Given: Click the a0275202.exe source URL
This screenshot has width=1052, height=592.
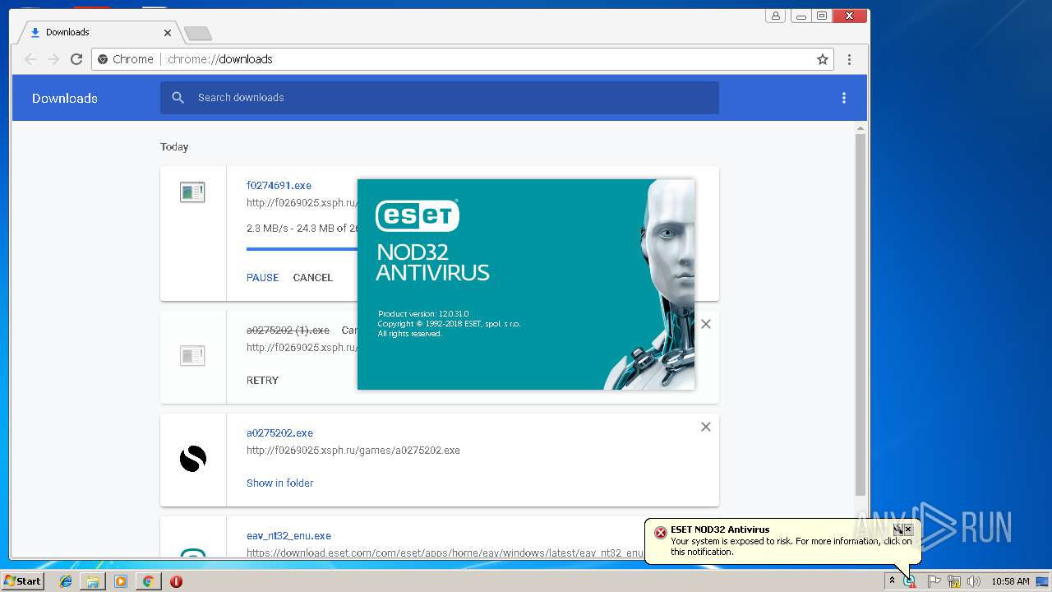Looking at the screenshot, I should (x=353, y=451).
